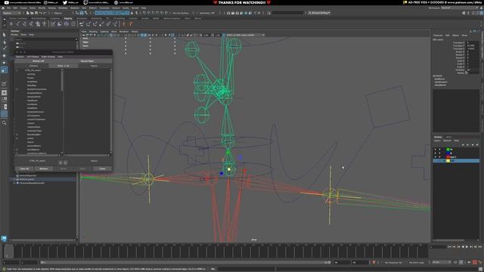Viewport: 484px width, 272px height.
Task: Open Channels menu in Channel Box
Action: click(438, 36)
